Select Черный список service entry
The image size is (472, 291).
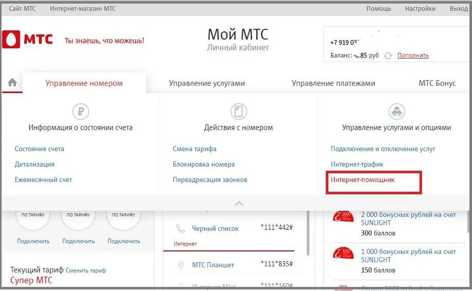(215, 228)
